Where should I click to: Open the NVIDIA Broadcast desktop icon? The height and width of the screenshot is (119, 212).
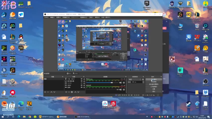(x=4, y=50)
